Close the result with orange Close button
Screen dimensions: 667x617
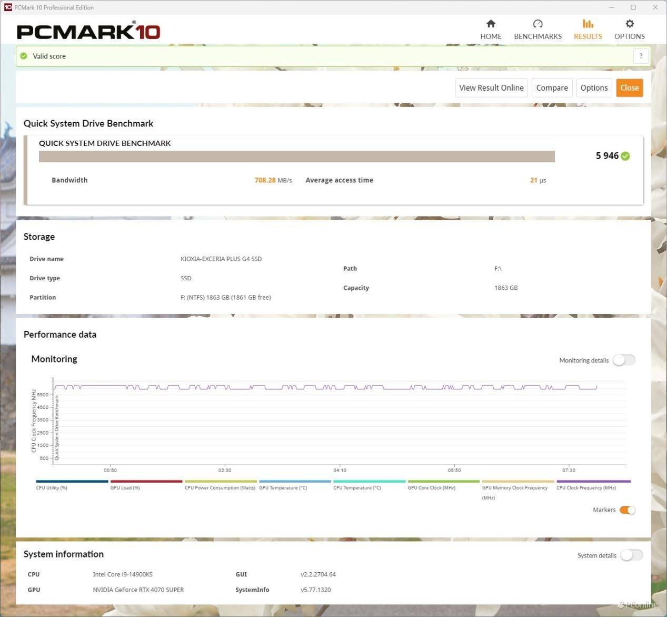point(630,88)
